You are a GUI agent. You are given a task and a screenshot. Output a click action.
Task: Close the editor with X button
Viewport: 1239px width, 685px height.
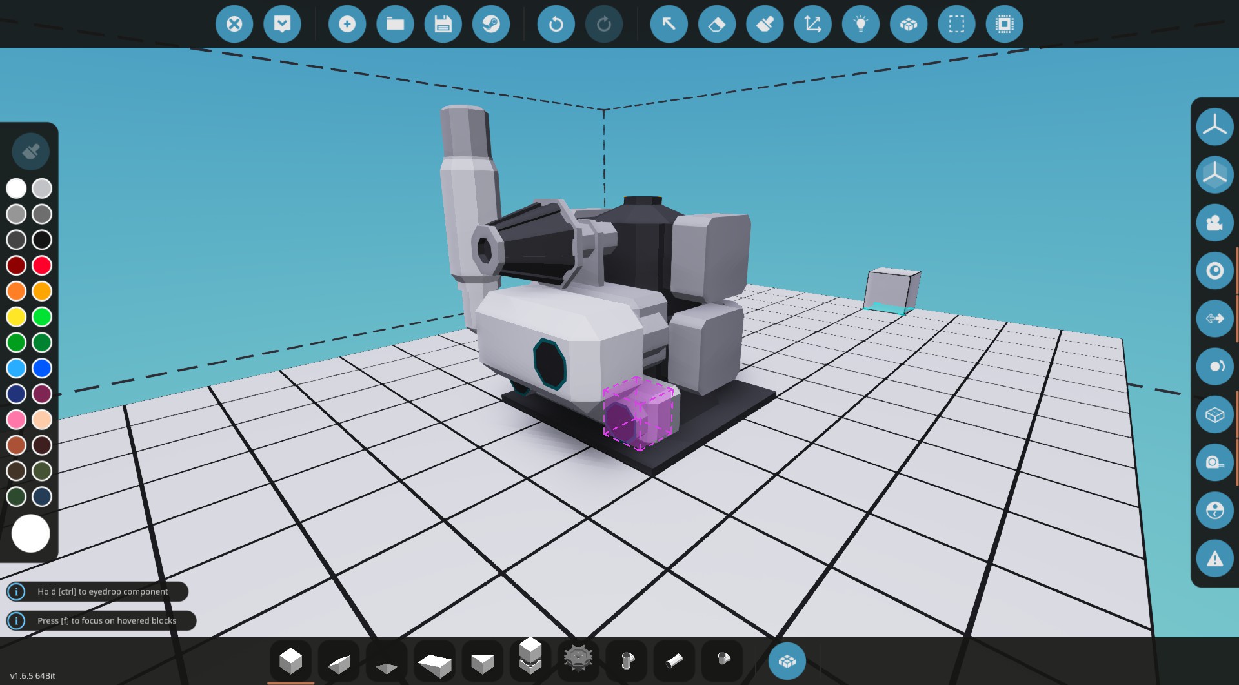click(234, 25)
